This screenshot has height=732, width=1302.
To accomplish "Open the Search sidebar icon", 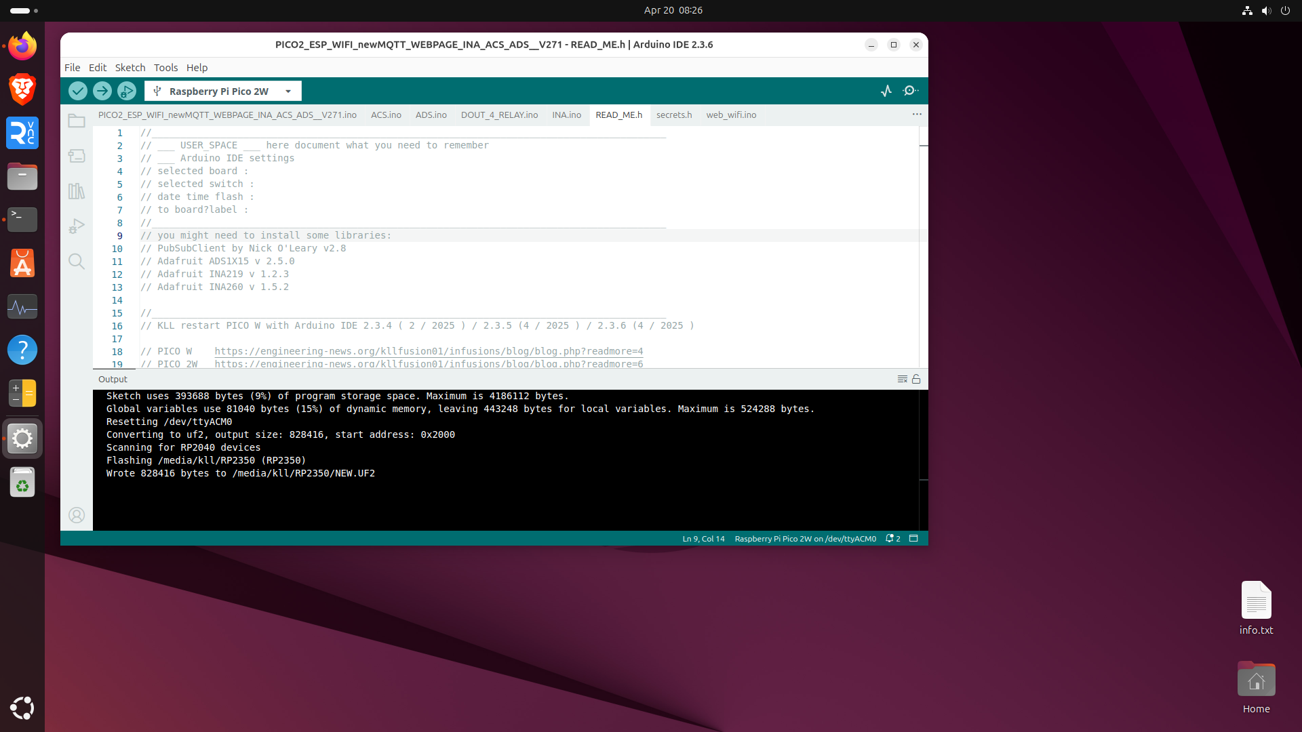I will coord(77,262).
